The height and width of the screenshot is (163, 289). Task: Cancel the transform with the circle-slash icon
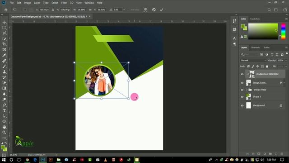pyautogui.click(x=154, y=10)
